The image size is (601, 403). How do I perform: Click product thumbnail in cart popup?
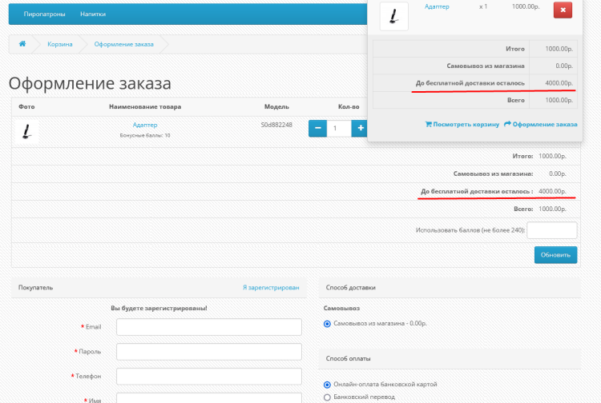pyautogui.click(x=393, y=15)
